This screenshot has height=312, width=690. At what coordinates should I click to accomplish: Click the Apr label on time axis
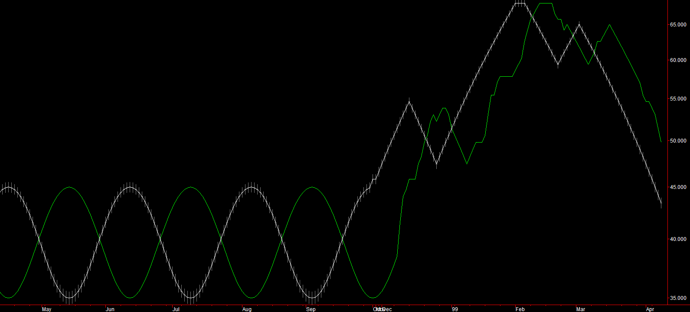point(650,309)
